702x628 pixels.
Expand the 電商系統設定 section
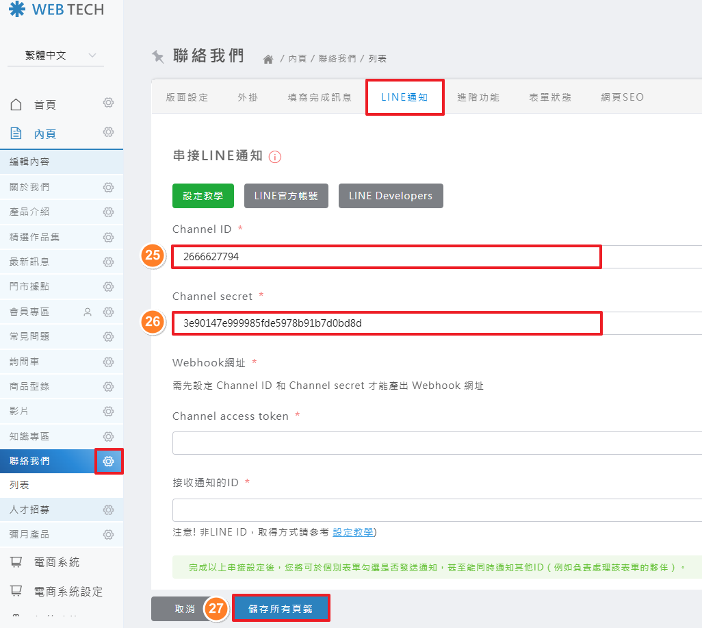(x=68, y=591)
